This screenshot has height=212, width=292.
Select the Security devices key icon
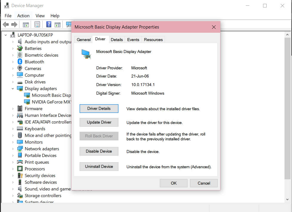(x=20, y=175)
